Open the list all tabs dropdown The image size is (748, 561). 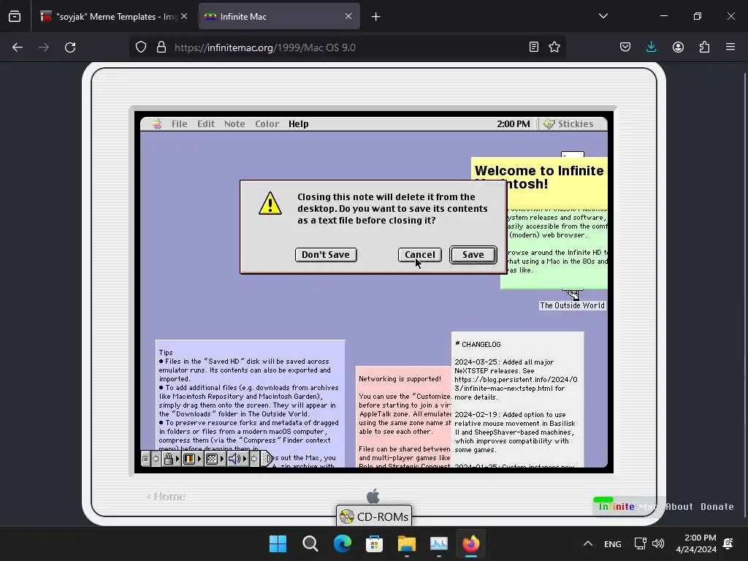[x=603, y=16]
